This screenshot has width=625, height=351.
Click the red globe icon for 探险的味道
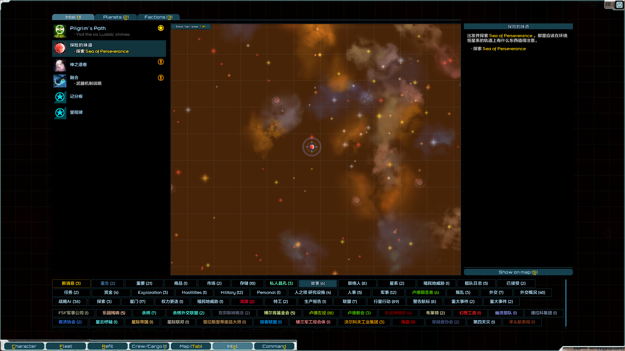(x=60, y=48)
